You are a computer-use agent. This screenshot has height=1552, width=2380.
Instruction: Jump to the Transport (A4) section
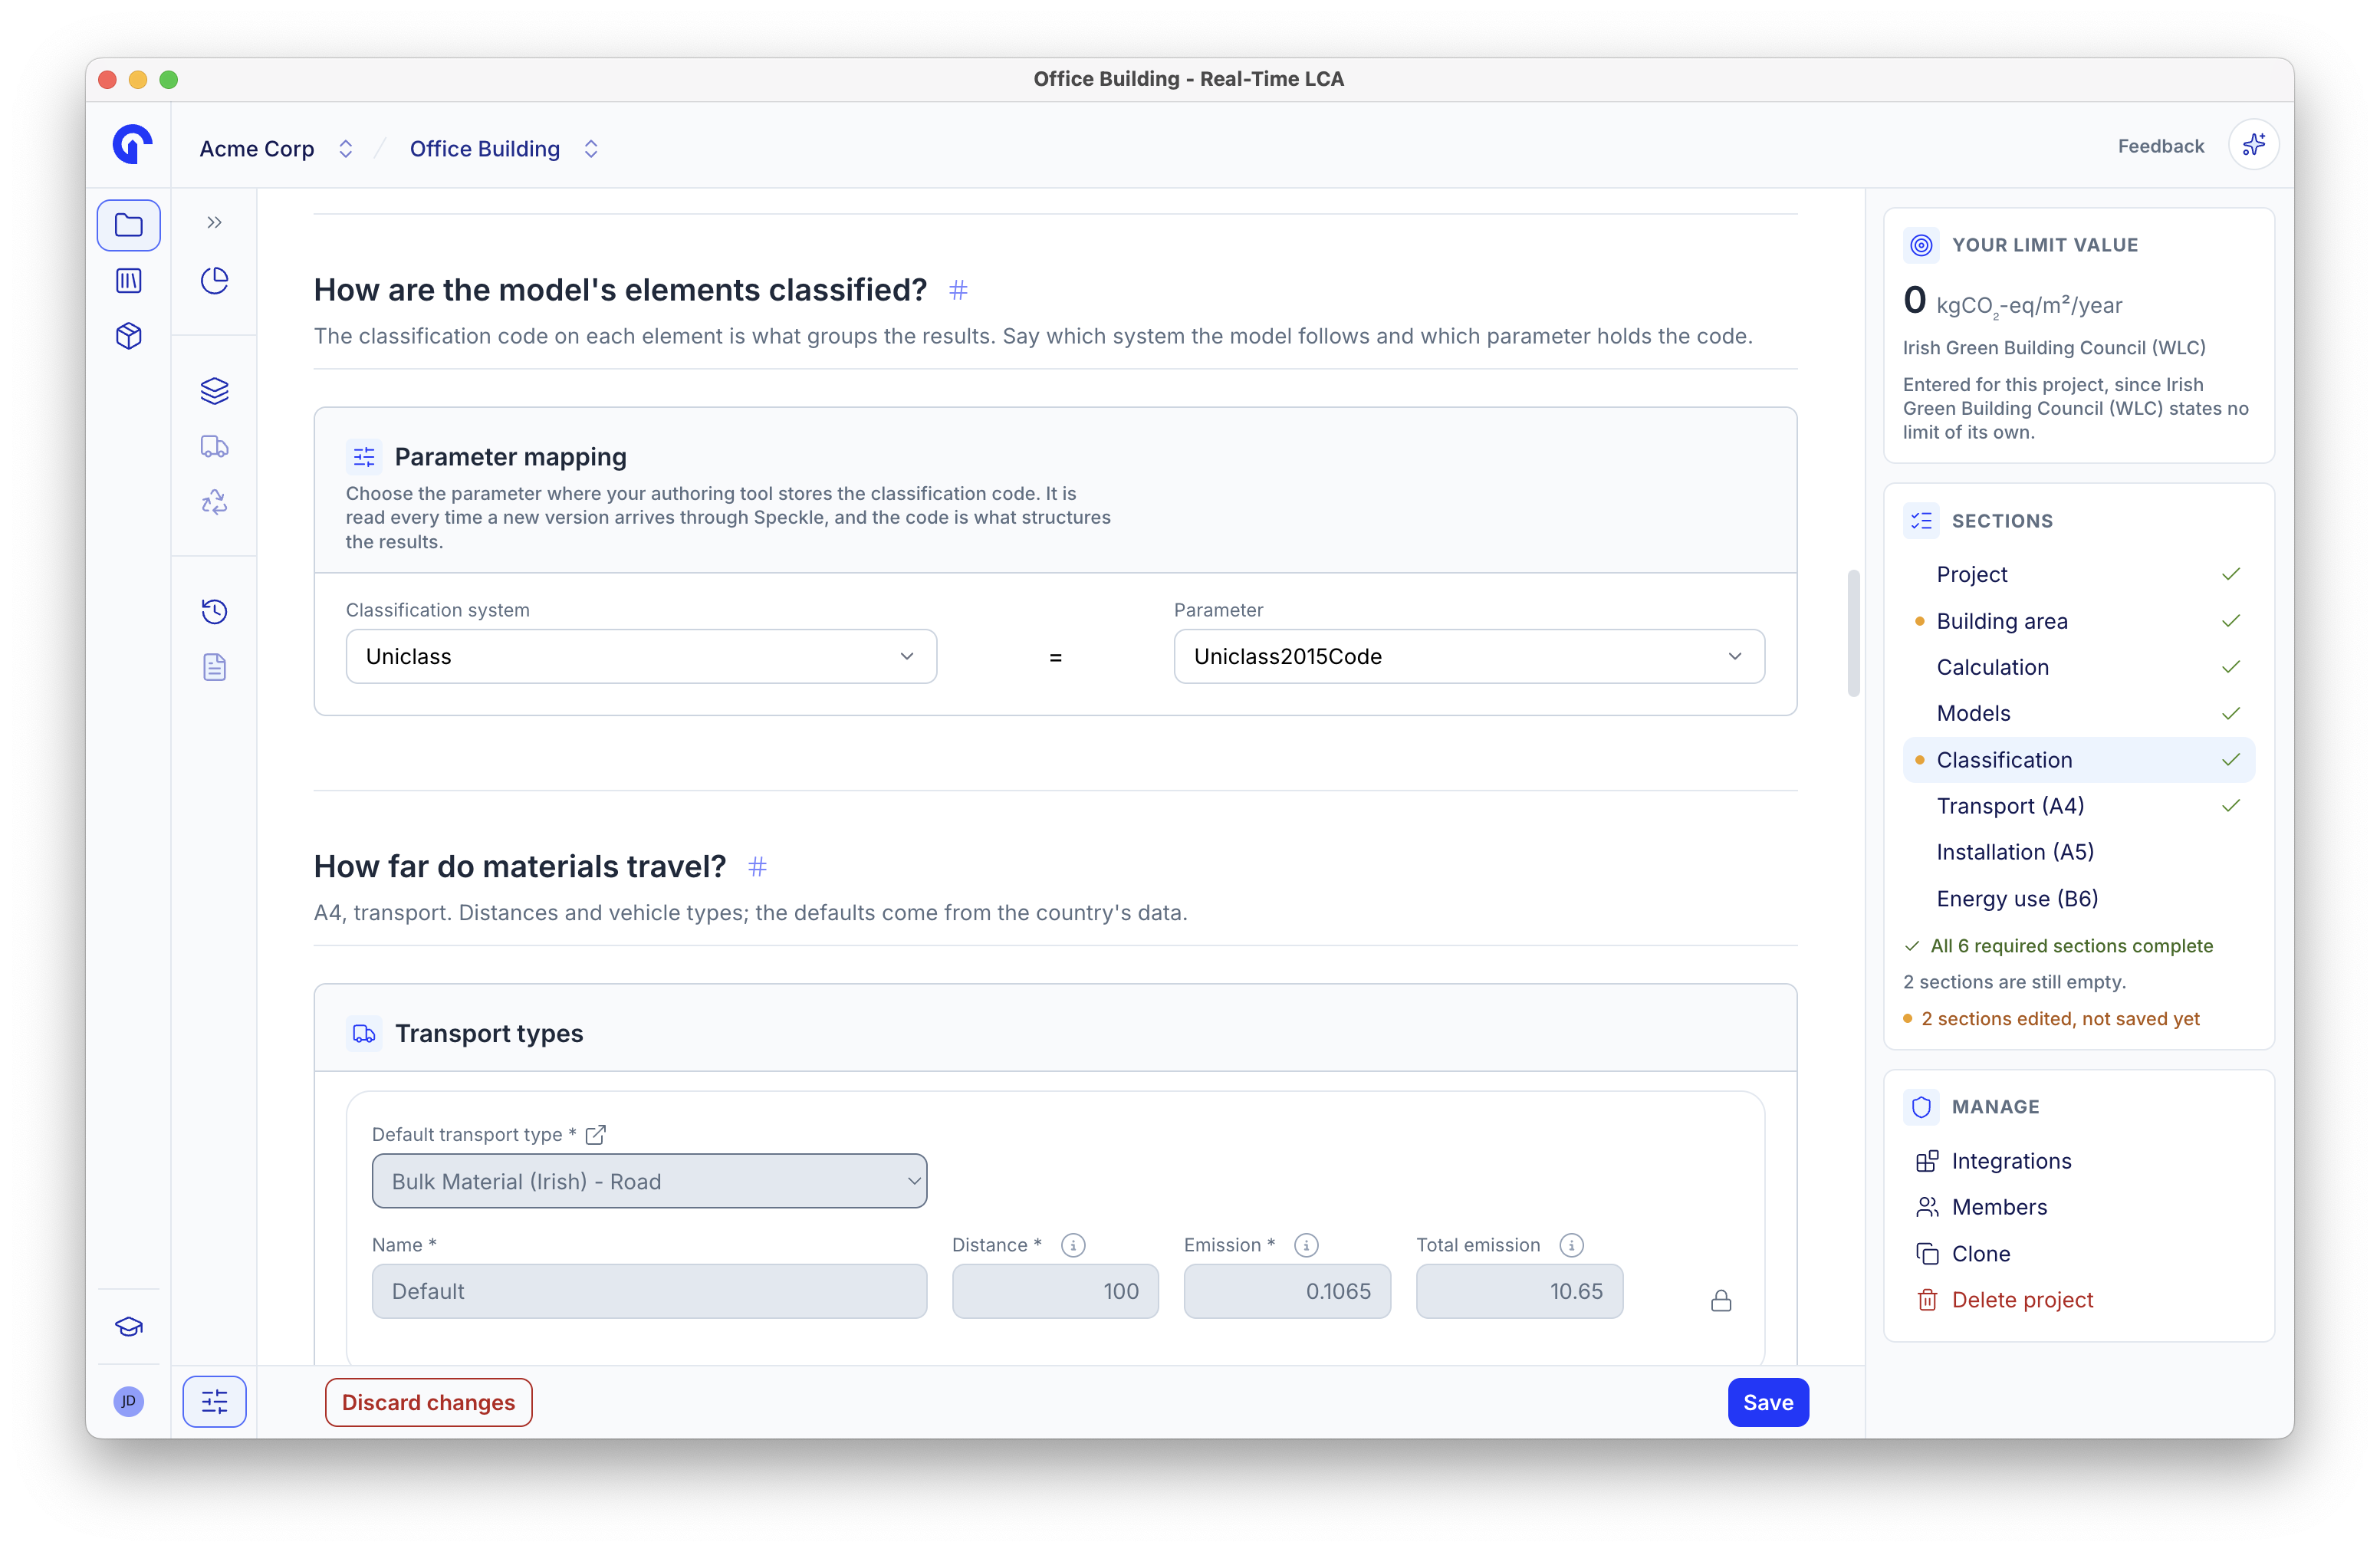pos(2078,806)
